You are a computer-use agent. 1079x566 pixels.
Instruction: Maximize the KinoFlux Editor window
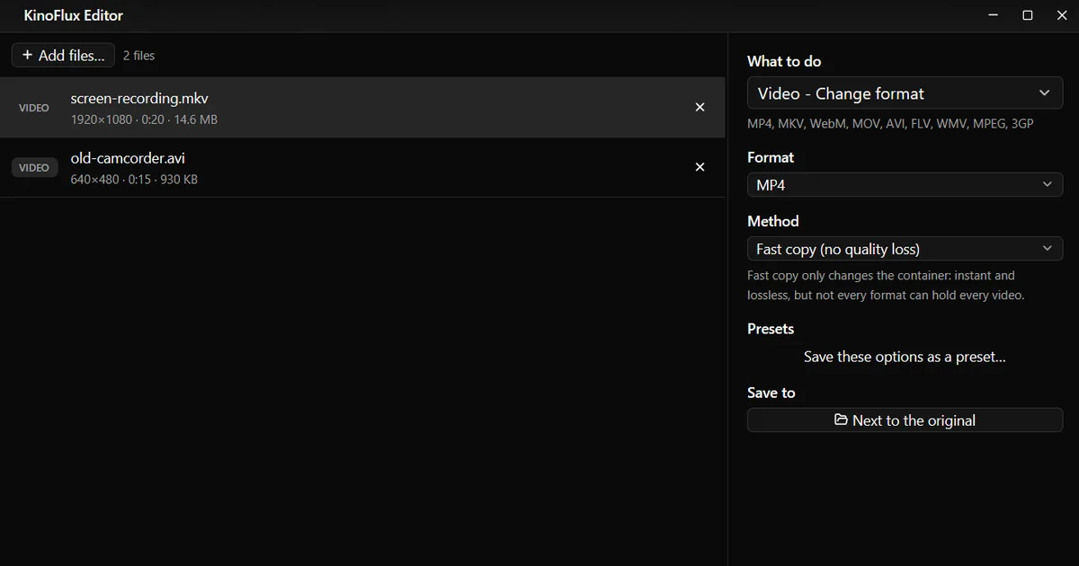click(1028, 15)
